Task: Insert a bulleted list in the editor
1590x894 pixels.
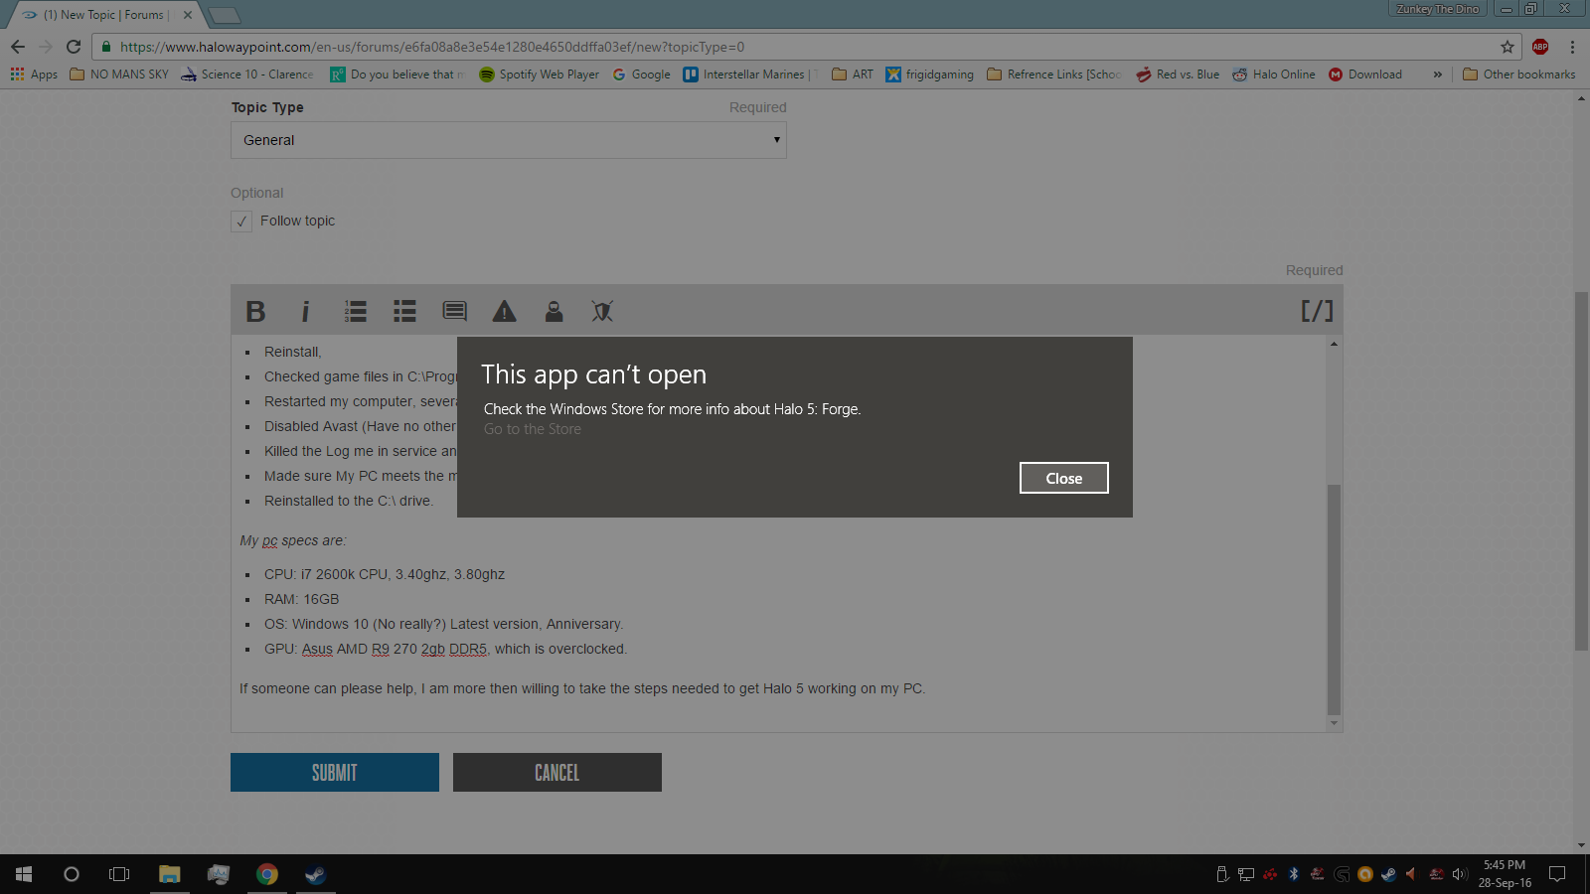Action: click(x=404, y=312)
